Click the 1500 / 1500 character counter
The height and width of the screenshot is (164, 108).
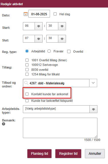pyautogui.click(x=92, y=140)
